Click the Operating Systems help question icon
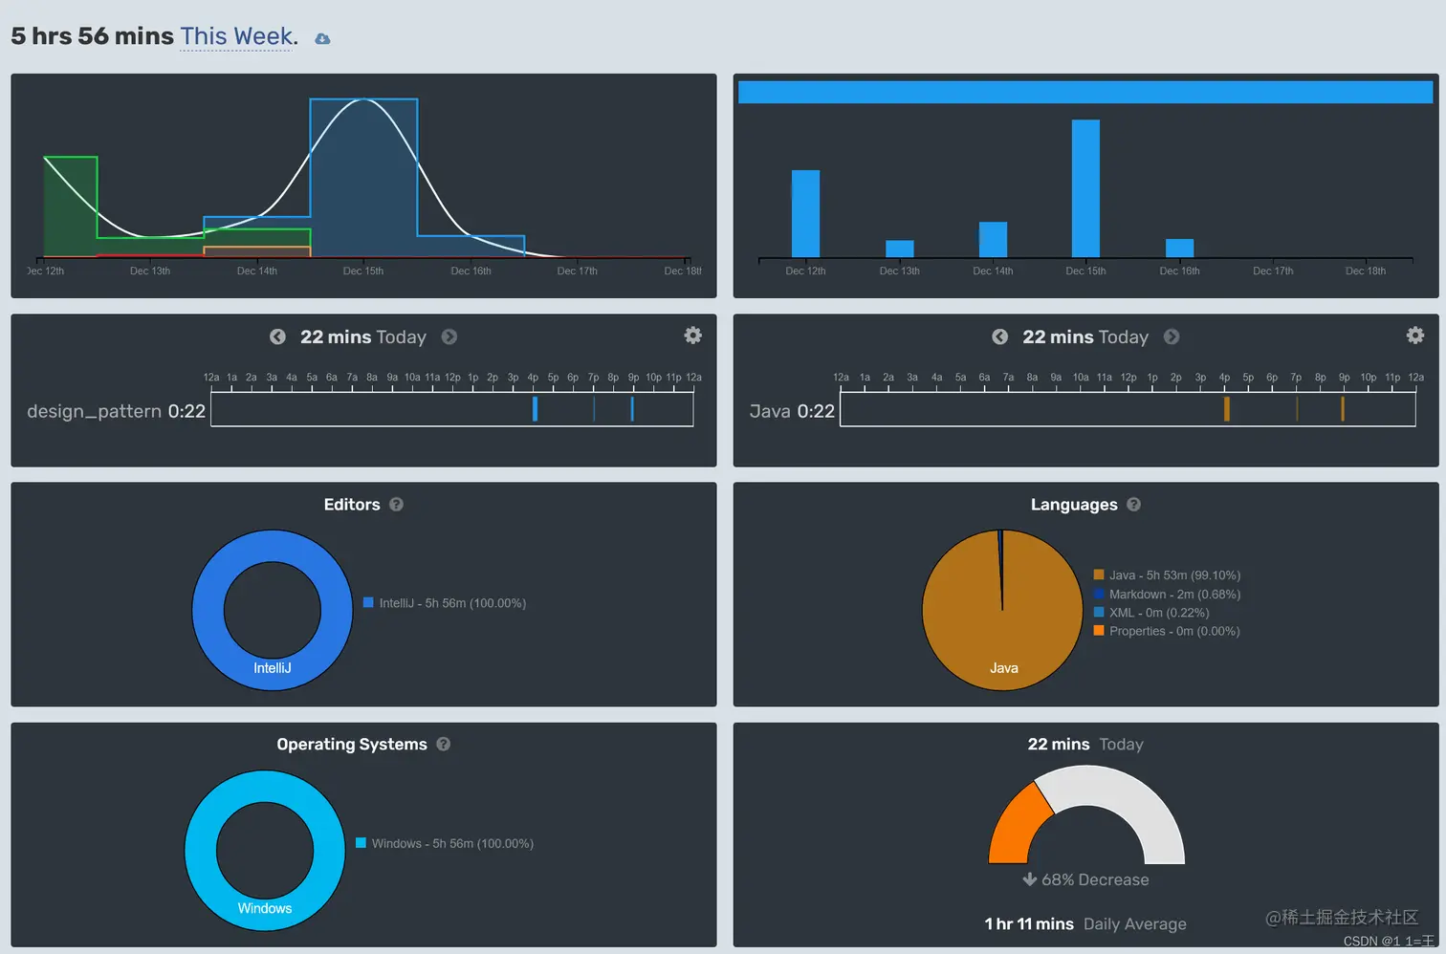 tap(443, 744)
